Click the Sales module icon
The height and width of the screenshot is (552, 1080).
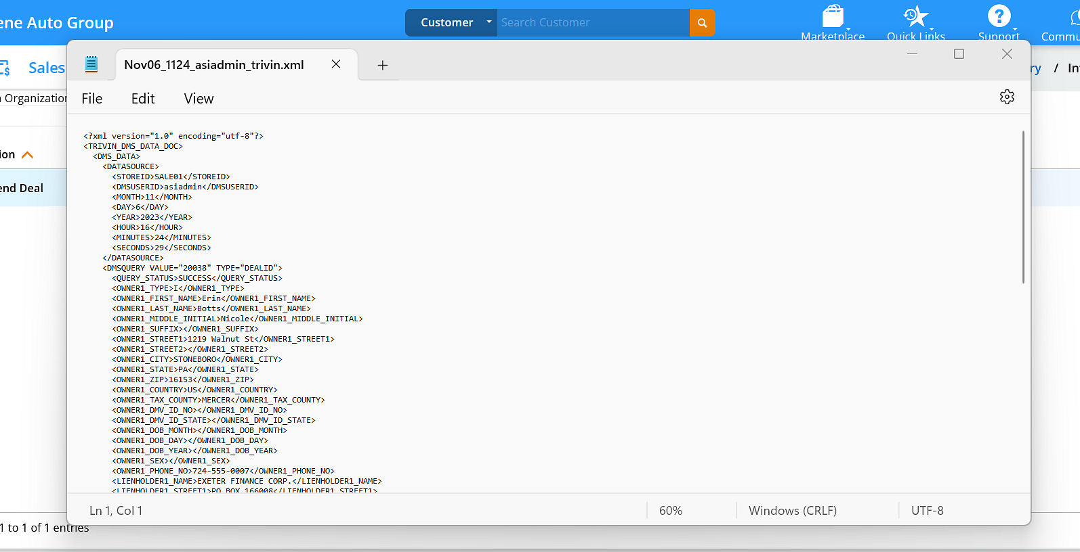(5, 68)
